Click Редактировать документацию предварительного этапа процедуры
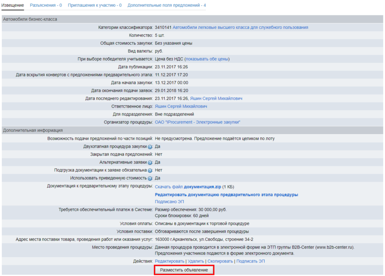The height and width of the screenshot is (276, 385). [226, 195]
